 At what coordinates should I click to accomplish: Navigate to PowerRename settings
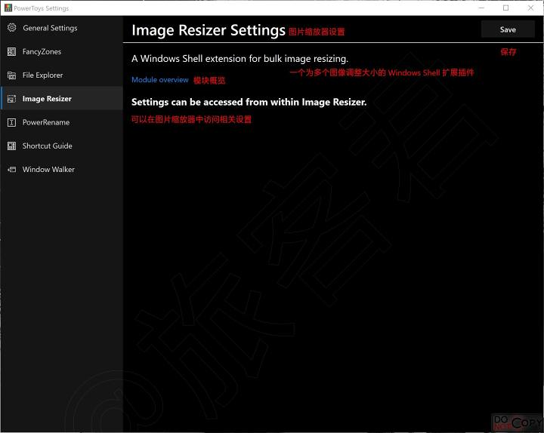[x=46, y=122]
